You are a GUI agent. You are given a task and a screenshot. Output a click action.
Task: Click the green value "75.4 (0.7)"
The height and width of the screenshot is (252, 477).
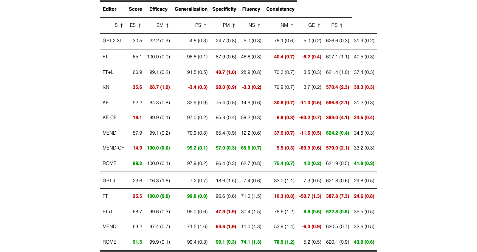(284, 164)
